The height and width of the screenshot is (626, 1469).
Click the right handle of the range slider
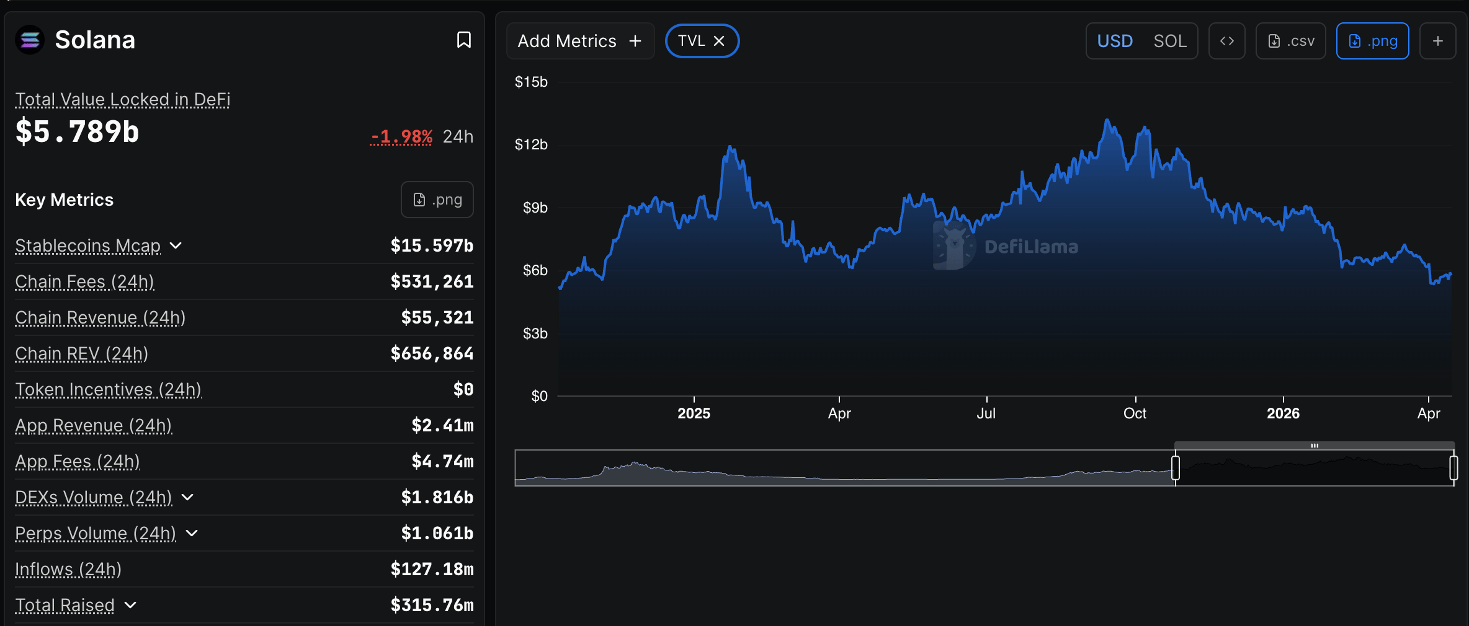[1453, 468]
